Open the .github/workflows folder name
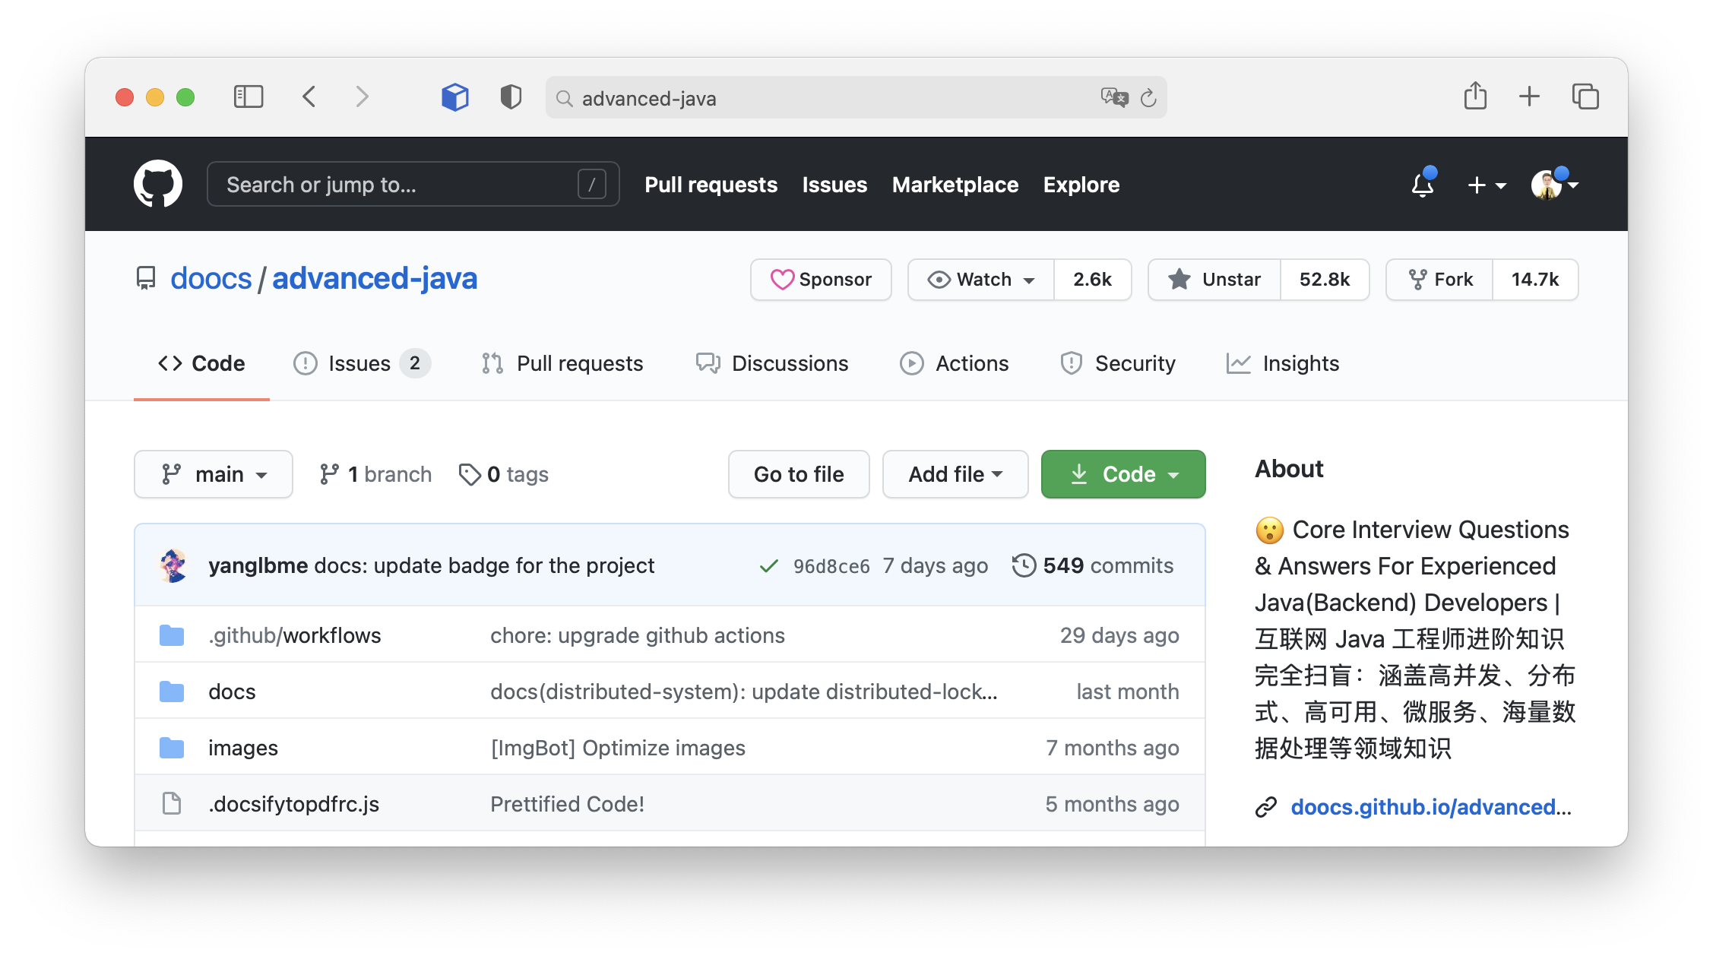 [295, 635]
